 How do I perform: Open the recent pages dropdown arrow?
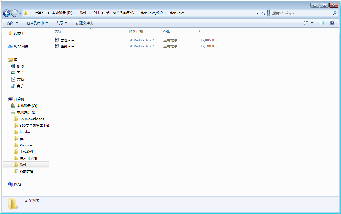[x=21, y=13]
